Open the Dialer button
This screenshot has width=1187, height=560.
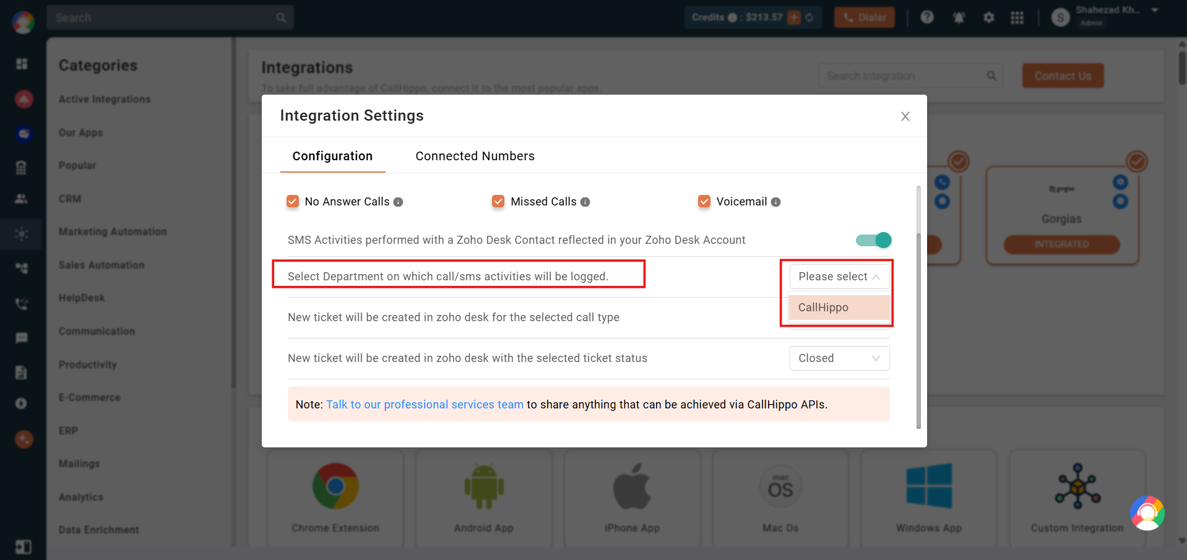(865, 17)
